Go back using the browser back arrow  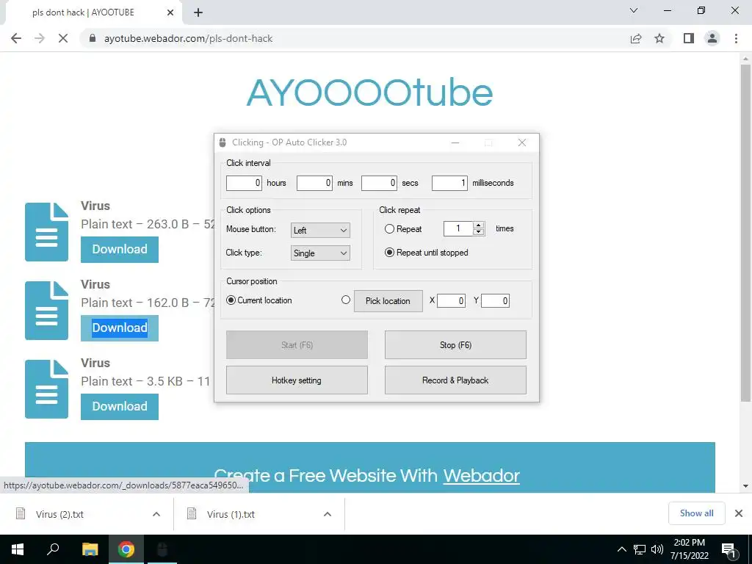(16, 38)
